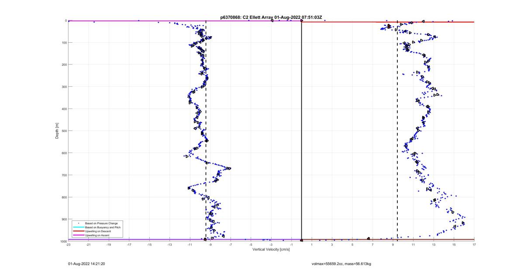The height and width of the screenshot is (271, 524).
Task: Click the y-axis tick label '400'
Action: point(64,109)
